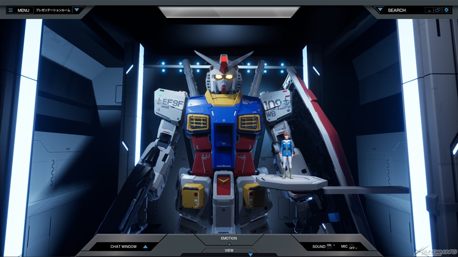Screen dimensions: 458x257
Task: Expand chat with the up-arrow beside CHAT WINDOW
Action: (145, 246)
